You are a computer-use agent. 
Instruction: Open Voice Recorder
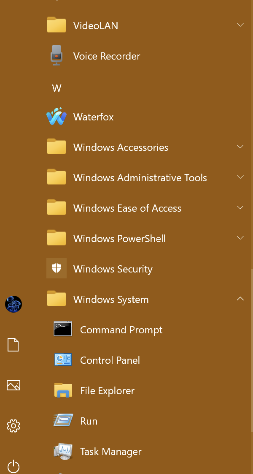point(107,56)
